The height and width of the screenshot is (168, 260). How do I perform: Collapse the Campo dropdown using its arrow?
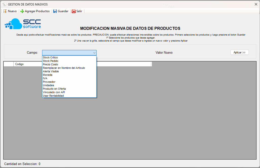(x=94, y=53)
